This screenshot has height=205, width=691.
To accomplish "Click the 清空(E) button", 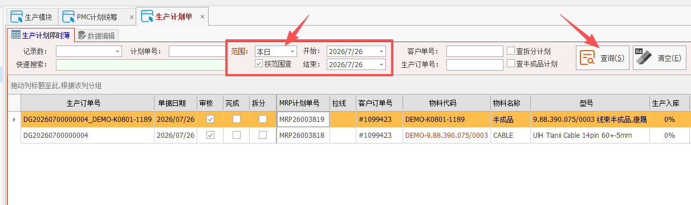I will point(660,58).
